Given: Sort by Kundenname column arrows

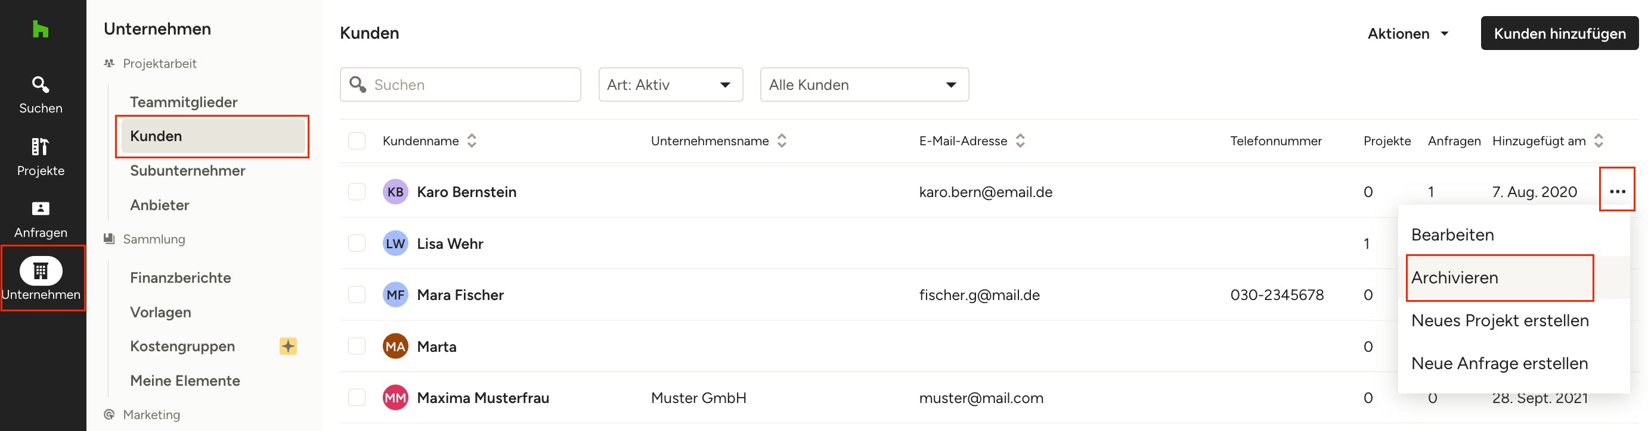Looking at the screenshot, I should [472, 140].
